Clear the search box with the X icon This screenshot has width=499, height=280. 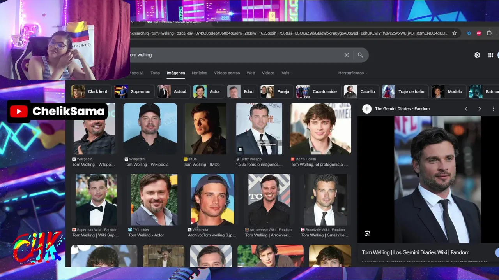[x=346, y=55]
